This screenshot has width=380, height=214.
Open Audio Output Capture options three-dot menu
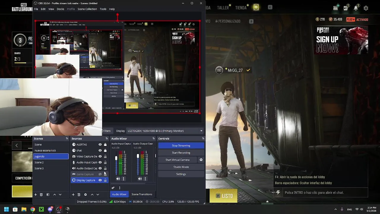tap(145, 179)
